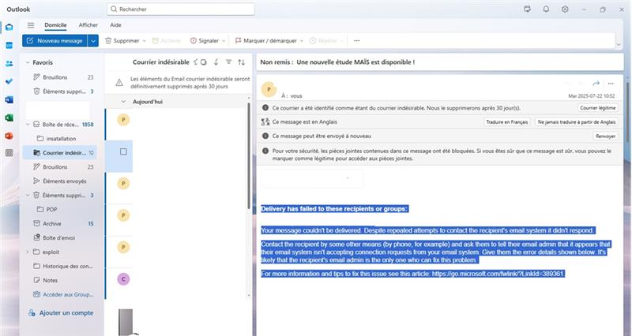The width and height of the screenshot is (632, 336).
Task: Tick the checkbox of the selected message
Action: tap(123, 151)
